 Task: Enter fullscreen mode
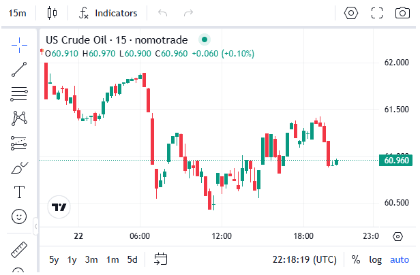pyautogui.click(x=377, y=13)
